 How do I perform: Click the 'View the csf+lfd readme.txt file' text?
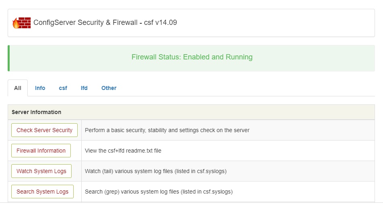123,151
